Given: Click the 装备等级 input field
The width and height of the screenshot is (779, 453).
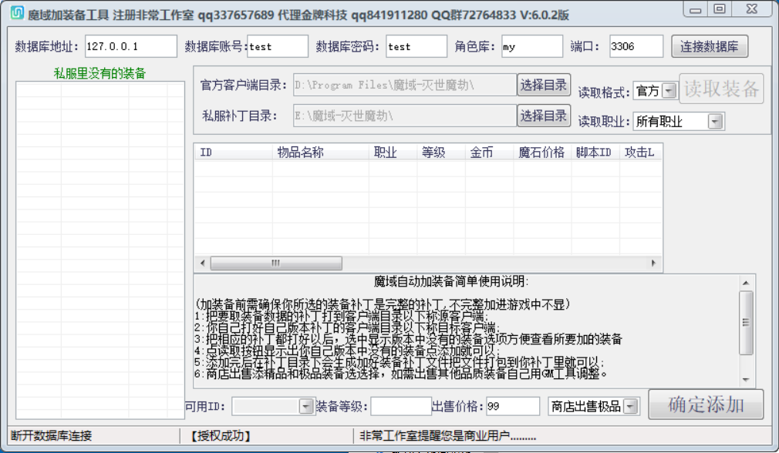Looking at the screenshot, I should 401,406.
